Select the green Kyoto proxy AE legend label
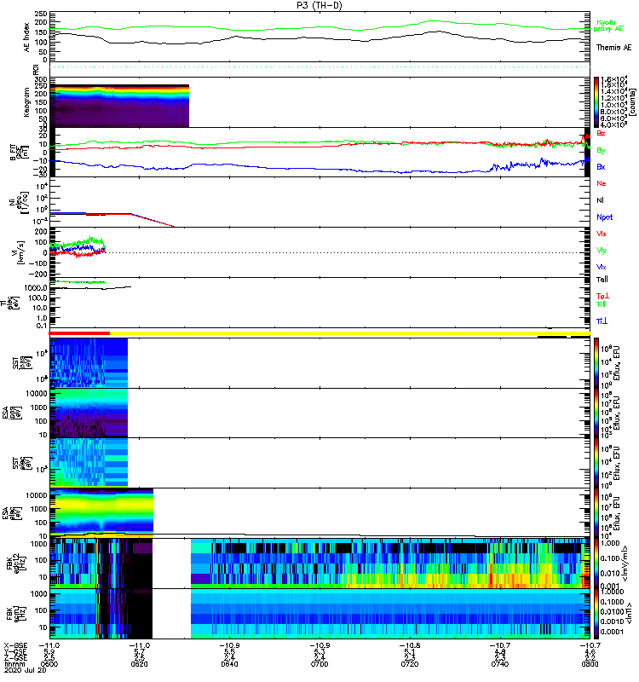 pos(607,26)
